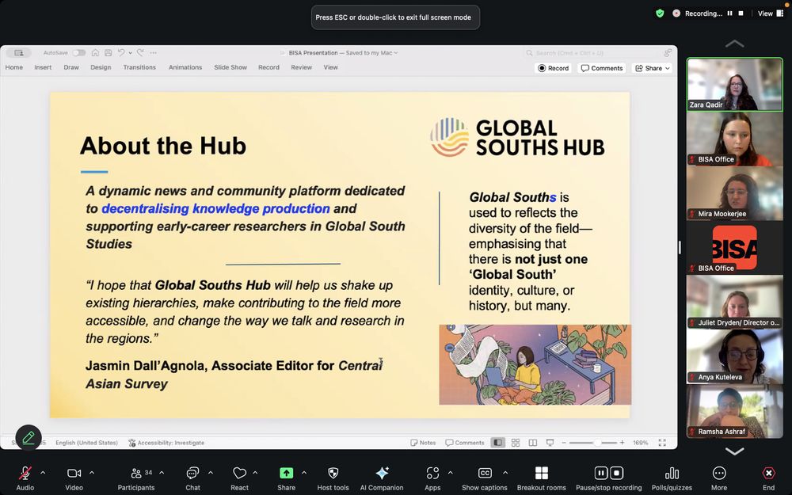Screen dimensions: 792x495
Task: Expand Audio options caret
Action: coord(43,473)
